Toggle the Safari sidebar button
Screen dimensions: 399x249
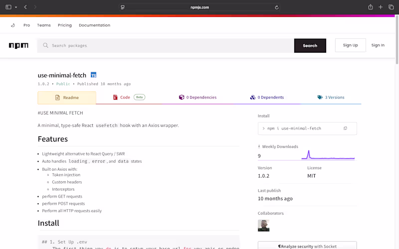[x=8, y=7]
